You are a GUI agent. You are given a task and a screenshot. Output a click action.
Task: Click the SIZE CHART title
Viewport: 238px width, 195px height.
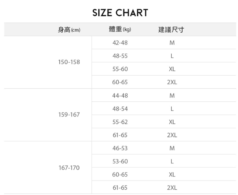coord(120,13)
